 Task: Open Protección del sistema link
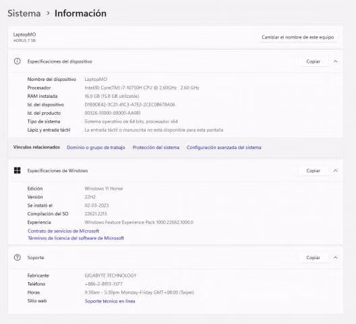tap(156, 147)
